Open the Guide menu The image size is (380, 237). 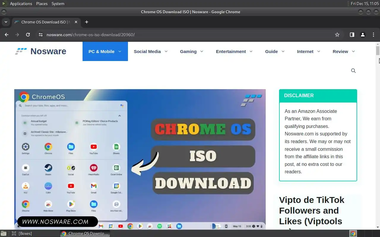[275, 51]
